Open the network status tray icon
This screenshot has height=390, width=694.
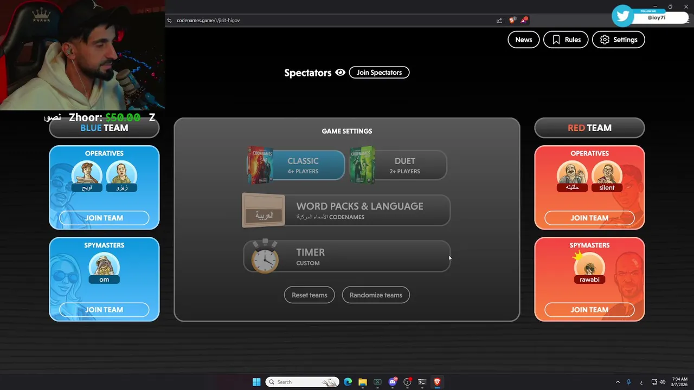[x=654, y=382]
